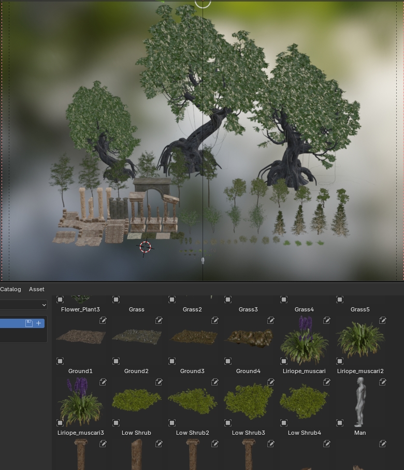Click the object-type icon on Low Shrub2 tile
This screenshot has width=404, height=470.
(172, 423)
